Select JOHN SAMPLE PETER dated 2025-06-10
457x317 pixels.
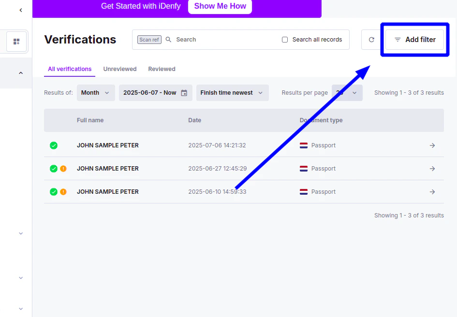(x=108, y=192)
